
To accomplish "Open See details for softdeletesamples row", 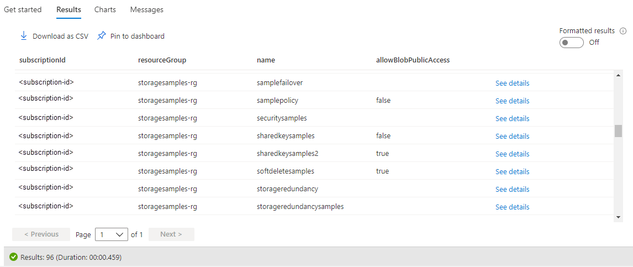I will point(512,172).
